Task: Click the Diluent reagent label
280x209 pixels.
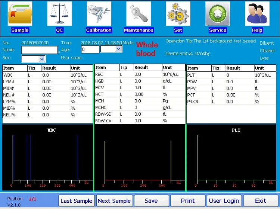Action: 267,43
